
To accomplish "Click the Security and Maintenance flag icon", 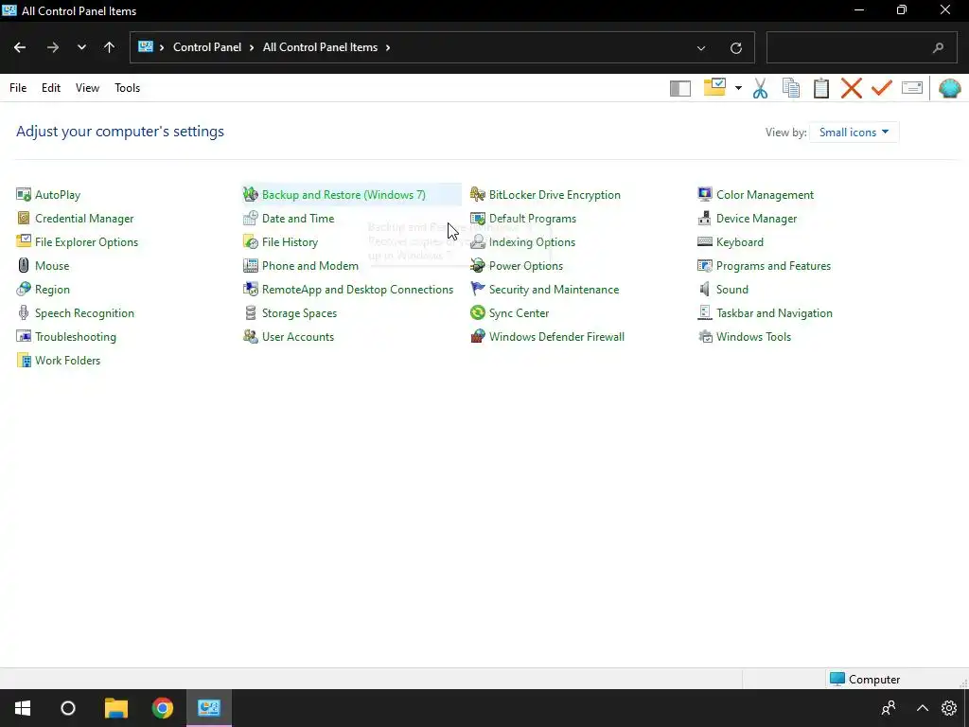I will pos(478,290).
